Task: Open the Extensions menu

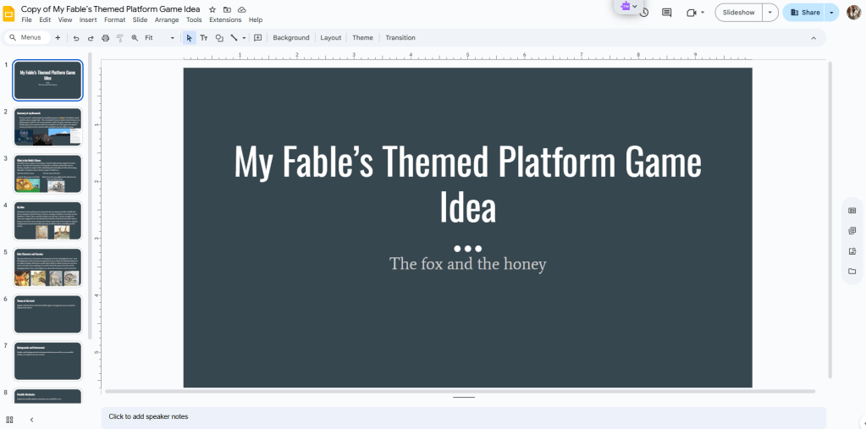Action: 225,19
